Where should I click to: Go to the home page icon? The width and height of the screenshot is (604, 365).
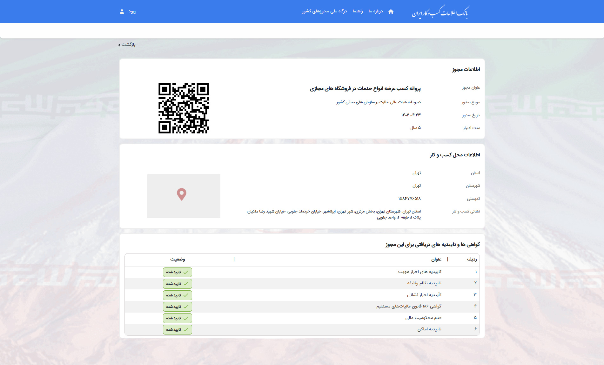pyautogui.click(x=391, y=11)
